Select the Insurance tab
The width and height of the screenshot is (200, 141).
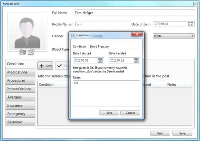coord(20,106)
